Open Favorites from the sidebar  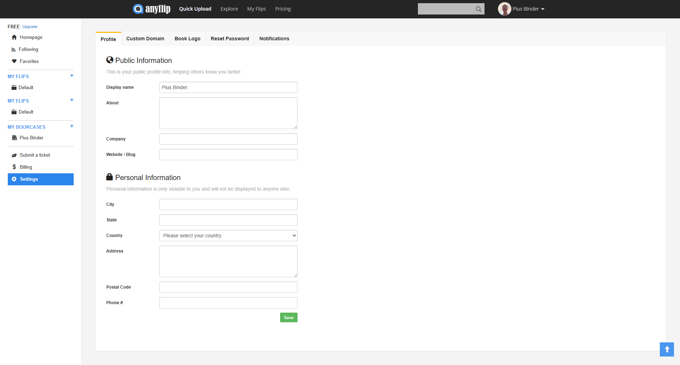[29, 62]
